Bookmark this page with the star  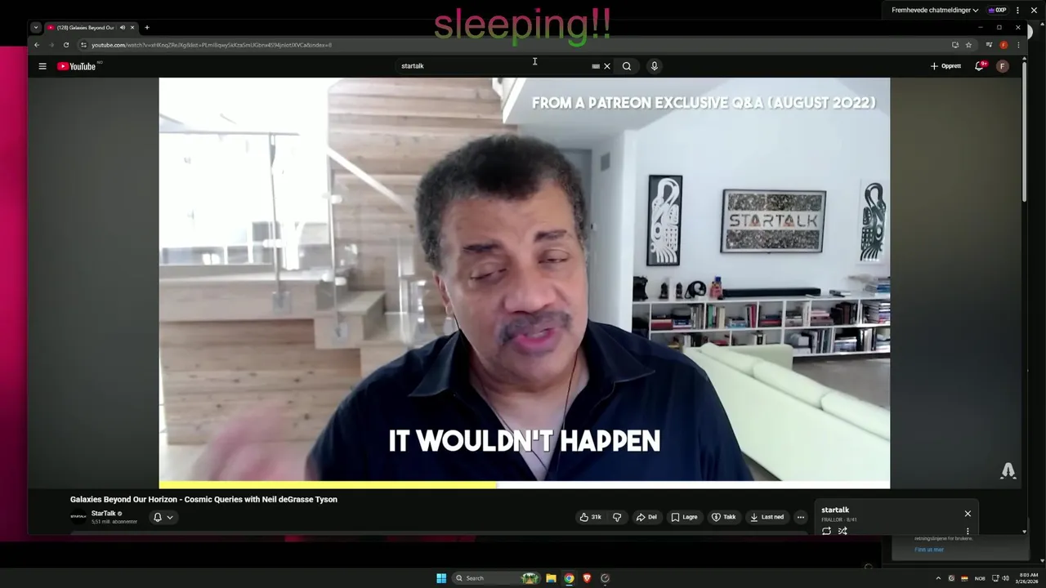point(968,45)
